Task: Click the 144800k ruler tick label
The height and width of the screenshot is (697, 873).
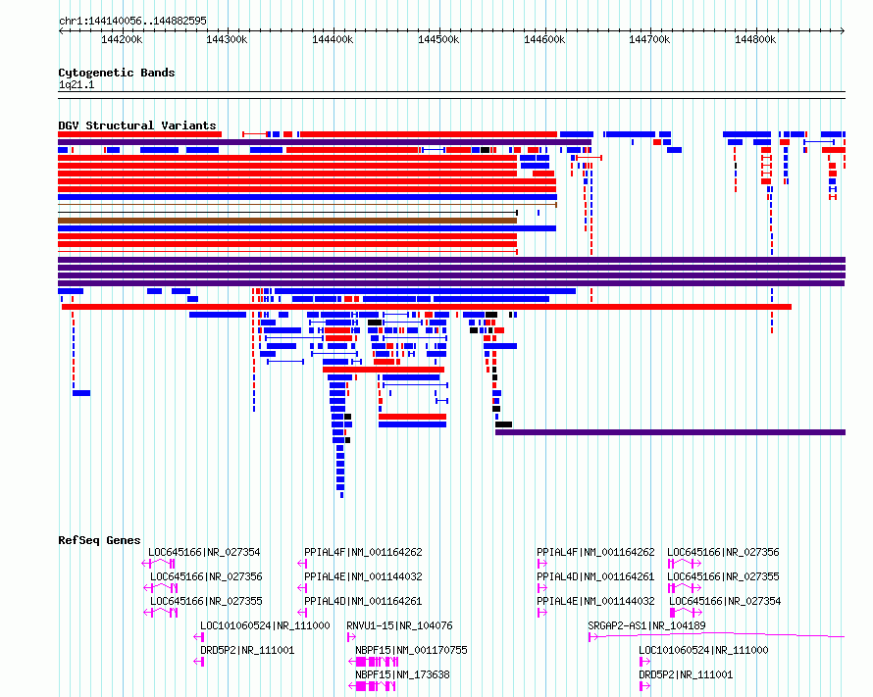Action: [x=755, y=39]
